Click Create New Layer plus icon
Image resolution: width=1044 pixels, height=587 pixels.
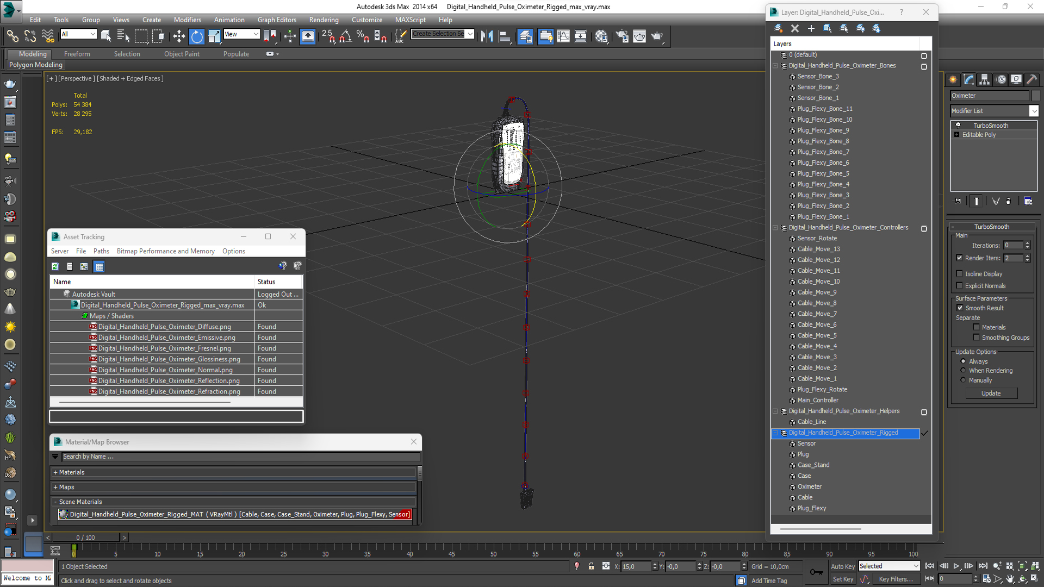click(811, 28)
